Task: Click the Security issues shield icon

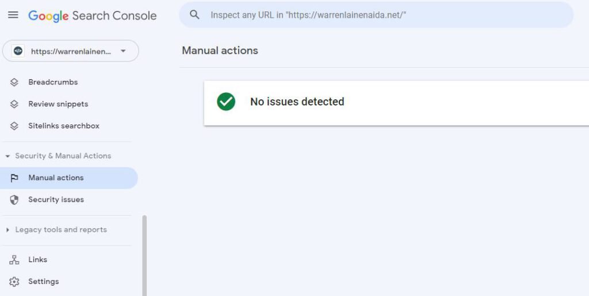Action: [14, 200]
